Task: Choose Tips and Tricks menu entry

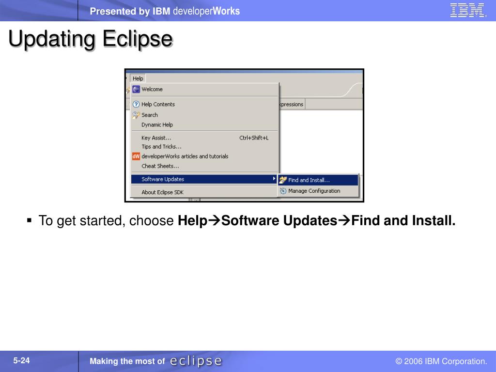Action: point(204,146)
